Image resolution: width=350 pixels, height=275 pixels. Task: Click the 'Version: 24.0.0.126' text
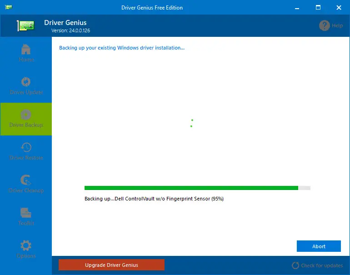[x=70, y=30]
